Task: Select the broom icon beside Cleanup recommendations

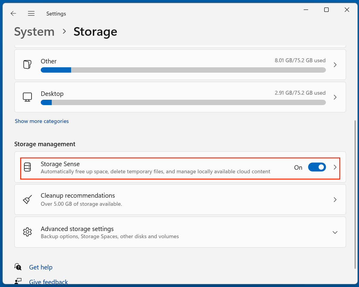Action: (27, 199)
